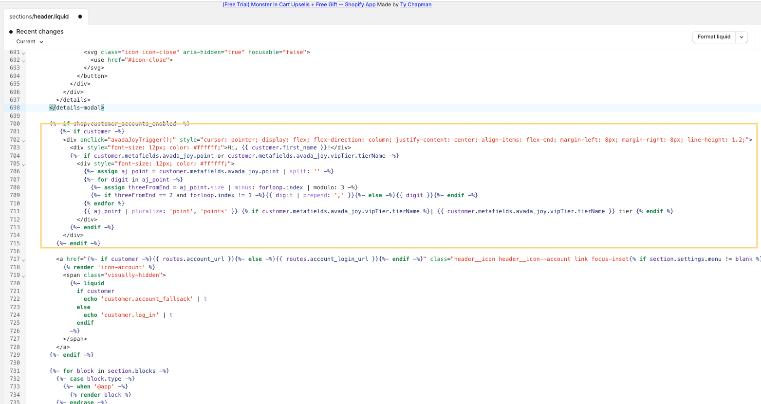The width and height of the screenshot is (761, 404).
Task: Collapse code at line 691 fold arrow
Action: click(23, 53)
